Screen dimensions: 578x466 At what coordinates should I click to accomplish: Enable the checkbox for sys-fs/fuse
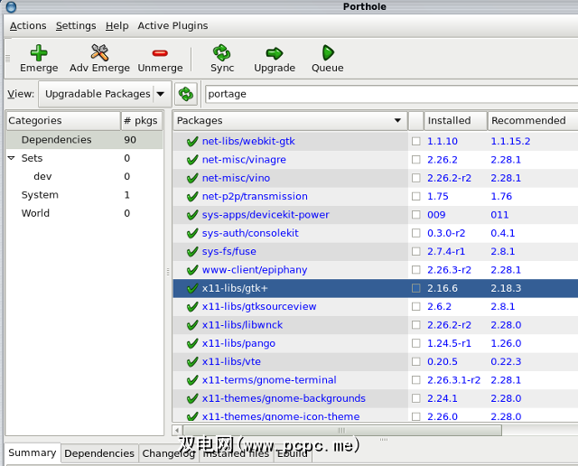[x=416, y=252]
